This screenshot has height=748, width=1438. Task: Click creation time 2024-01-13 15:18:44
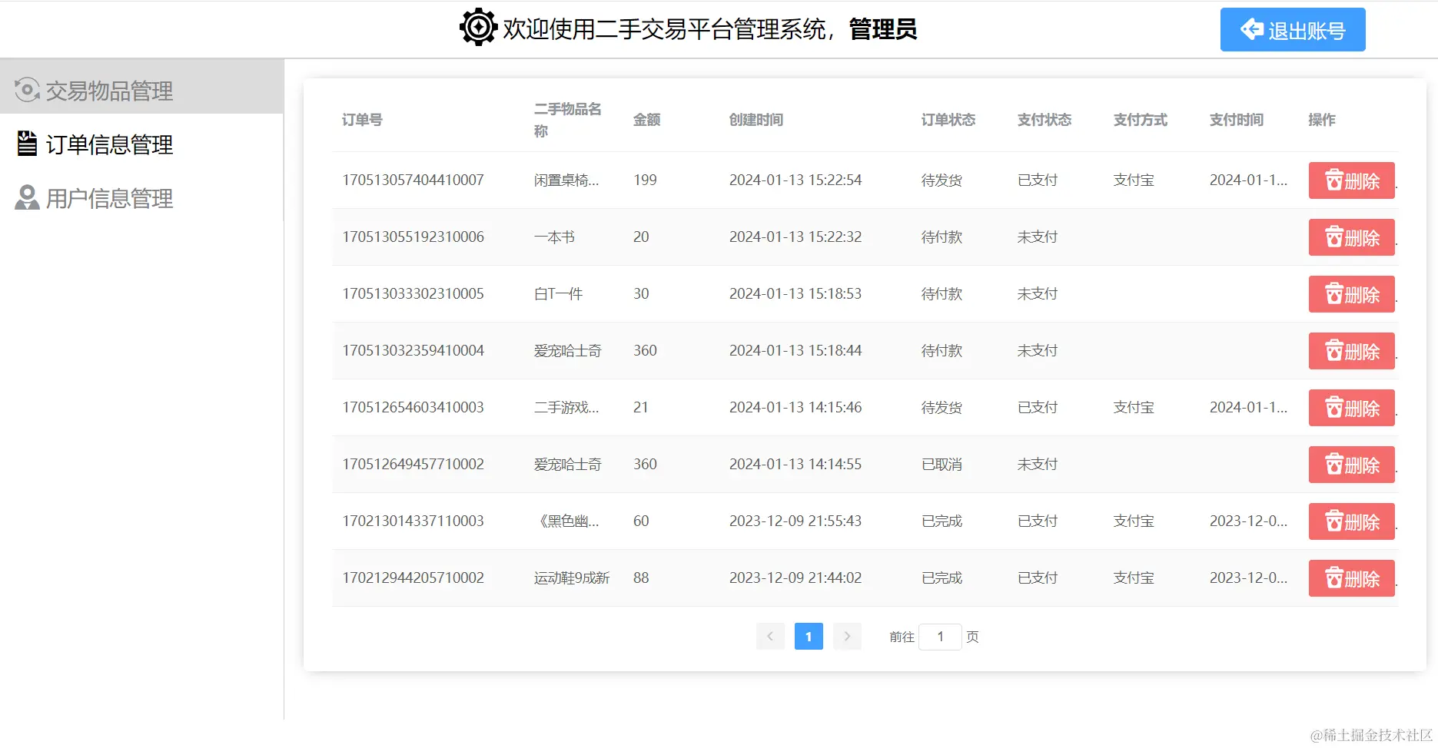click(x=795, y=350)
